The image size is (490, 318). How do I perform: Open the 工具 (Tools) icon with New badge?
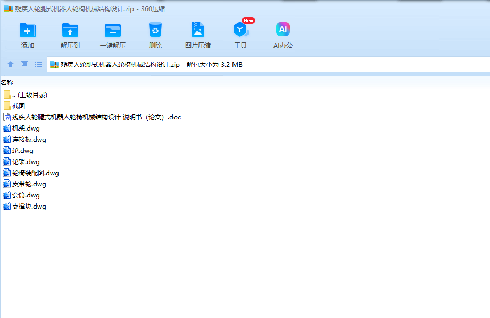(240, 29)
